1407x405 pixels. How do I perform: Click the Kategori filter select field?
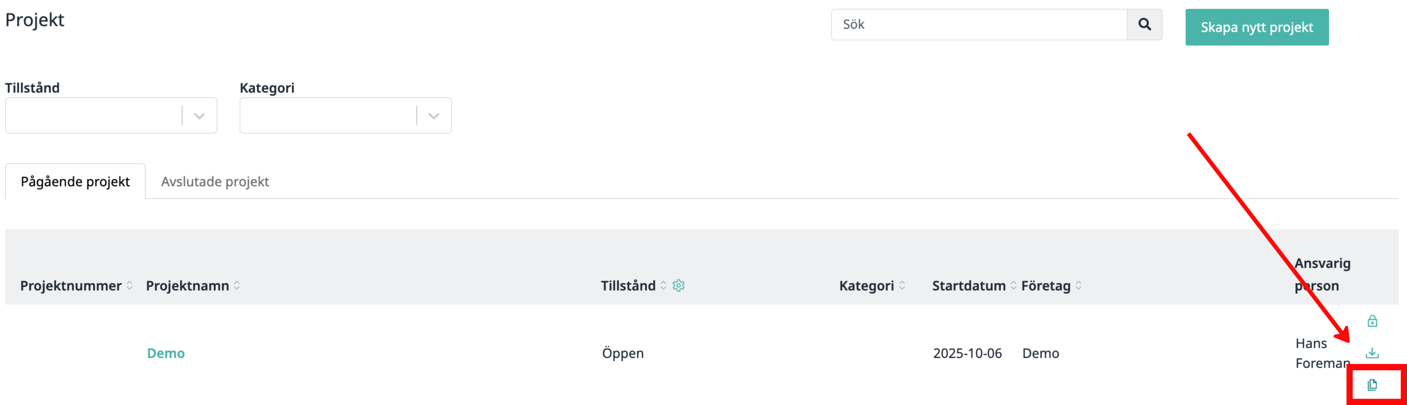coord(345,115)
